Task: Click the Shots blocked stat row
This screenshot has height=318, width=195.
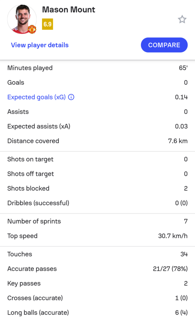Action: coord(97,189)
